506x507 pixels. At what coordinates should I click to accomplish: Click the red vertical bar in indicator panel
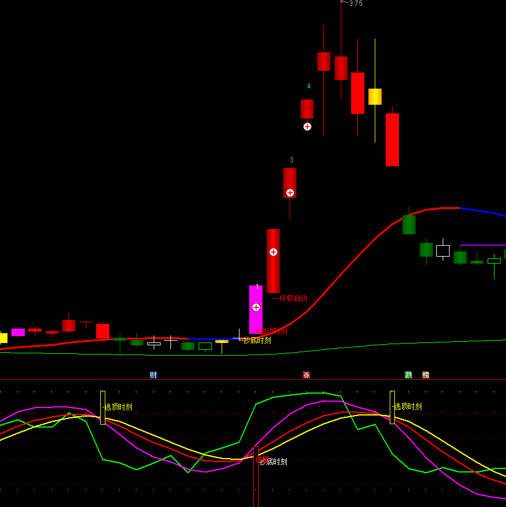pos(256,478)
